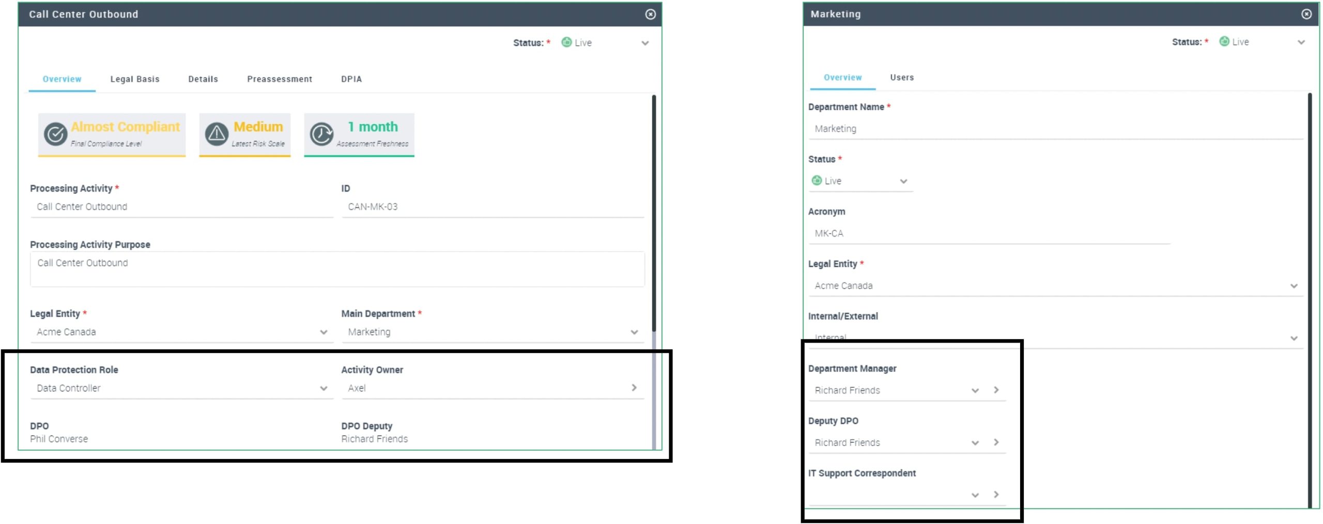This screenshot has height=524, width=1323.
Task: Close the Marketing panel
Action: point(1306,14)
